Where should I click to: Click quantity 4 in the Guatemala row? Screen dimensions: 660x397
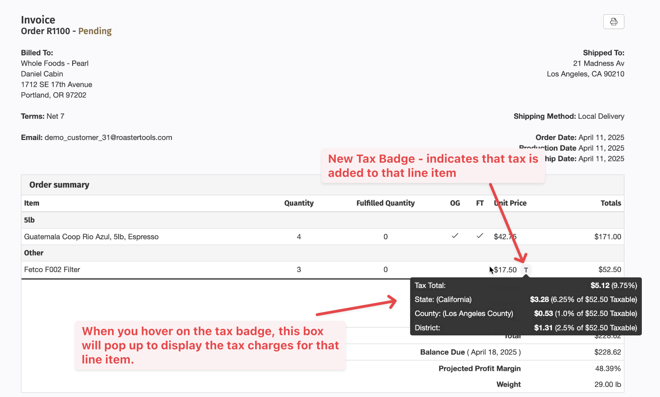(299, 237)
